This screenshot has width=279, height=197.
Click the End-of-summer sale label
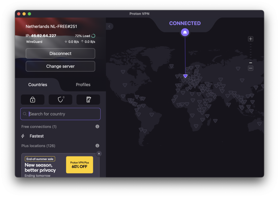point(40,159)
